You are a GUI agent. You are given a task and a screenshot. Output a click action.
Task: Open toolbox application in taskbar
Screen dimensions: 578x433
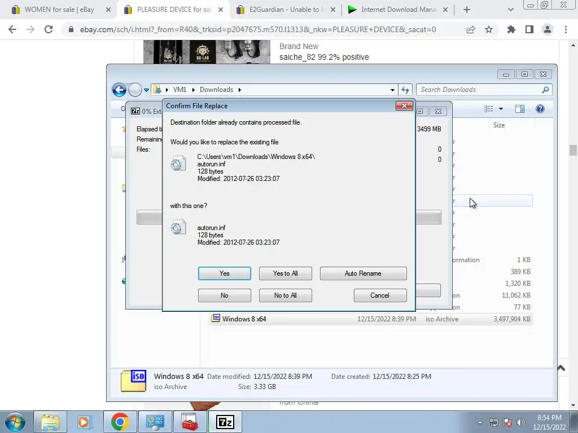[190, 422]
